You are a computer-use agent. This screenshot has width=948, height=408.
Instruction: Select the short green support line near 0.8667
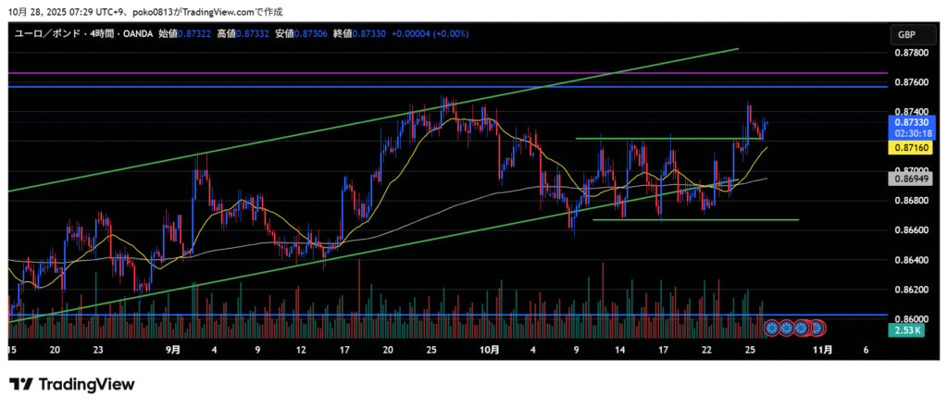[x=694, y=219]
